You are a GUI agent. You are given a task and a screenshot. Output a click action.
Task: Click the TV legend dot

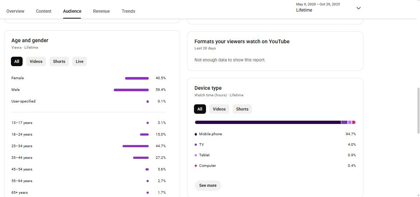pos(196,145)
